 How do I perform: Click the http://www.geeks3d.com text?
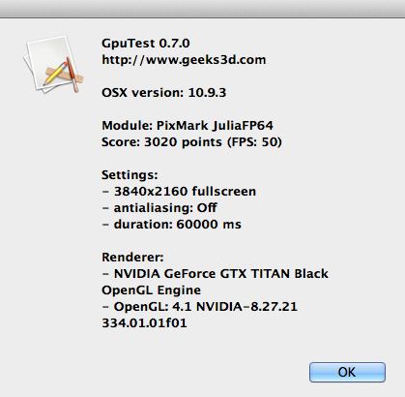(x=184, y=60)
